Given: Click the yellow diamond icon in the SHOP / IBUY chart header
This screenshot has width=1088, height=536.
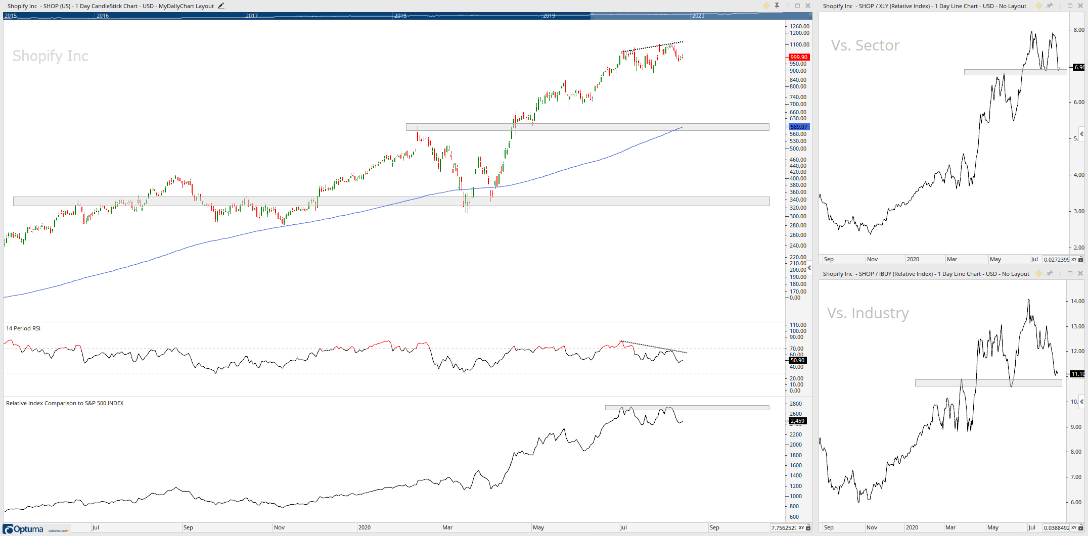Looking at the screenshot, I should pyautogui.click(x=1039, y=273).
